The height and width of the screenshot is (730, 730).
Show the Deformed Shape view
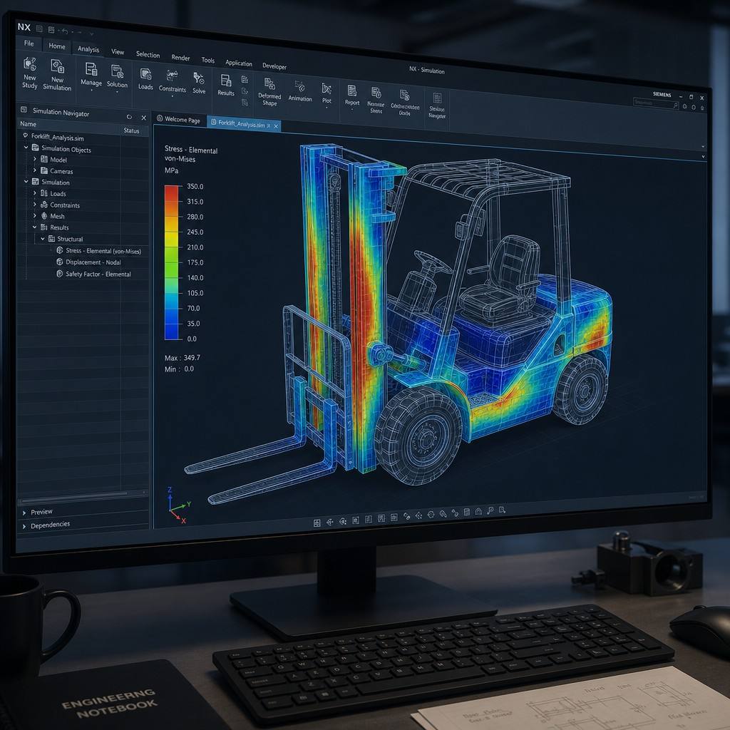269,92
